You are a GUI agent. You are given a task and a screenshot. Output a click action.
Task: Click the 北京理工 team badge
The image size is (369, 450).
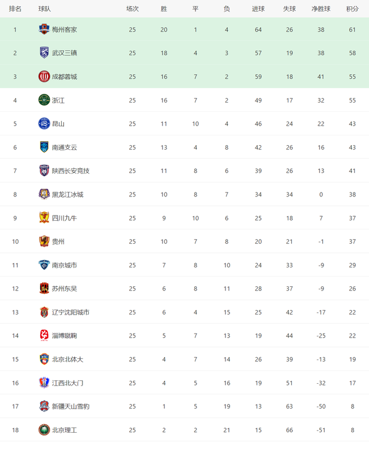coord(44,430)
